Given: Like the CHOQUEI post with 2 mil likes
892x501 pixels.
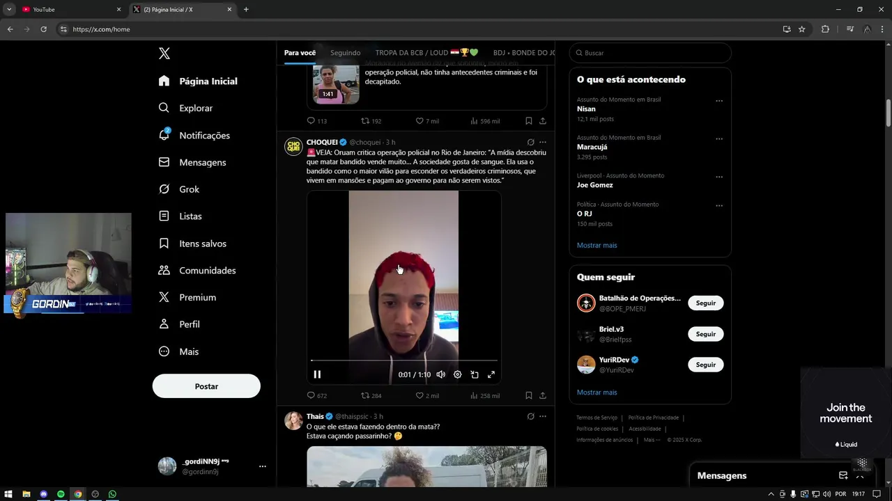Looking at the screenshot, I should (x=427, y=395).
